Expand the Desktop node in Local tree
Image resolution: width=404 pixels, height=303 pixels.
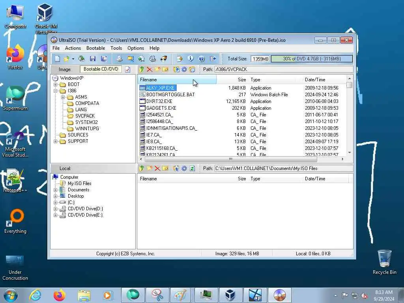pos(55,196)
